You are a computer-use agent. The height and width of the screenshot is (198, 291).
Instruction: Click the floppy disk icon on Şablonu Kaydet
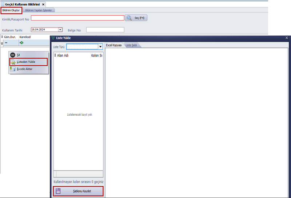pos(58,191)
